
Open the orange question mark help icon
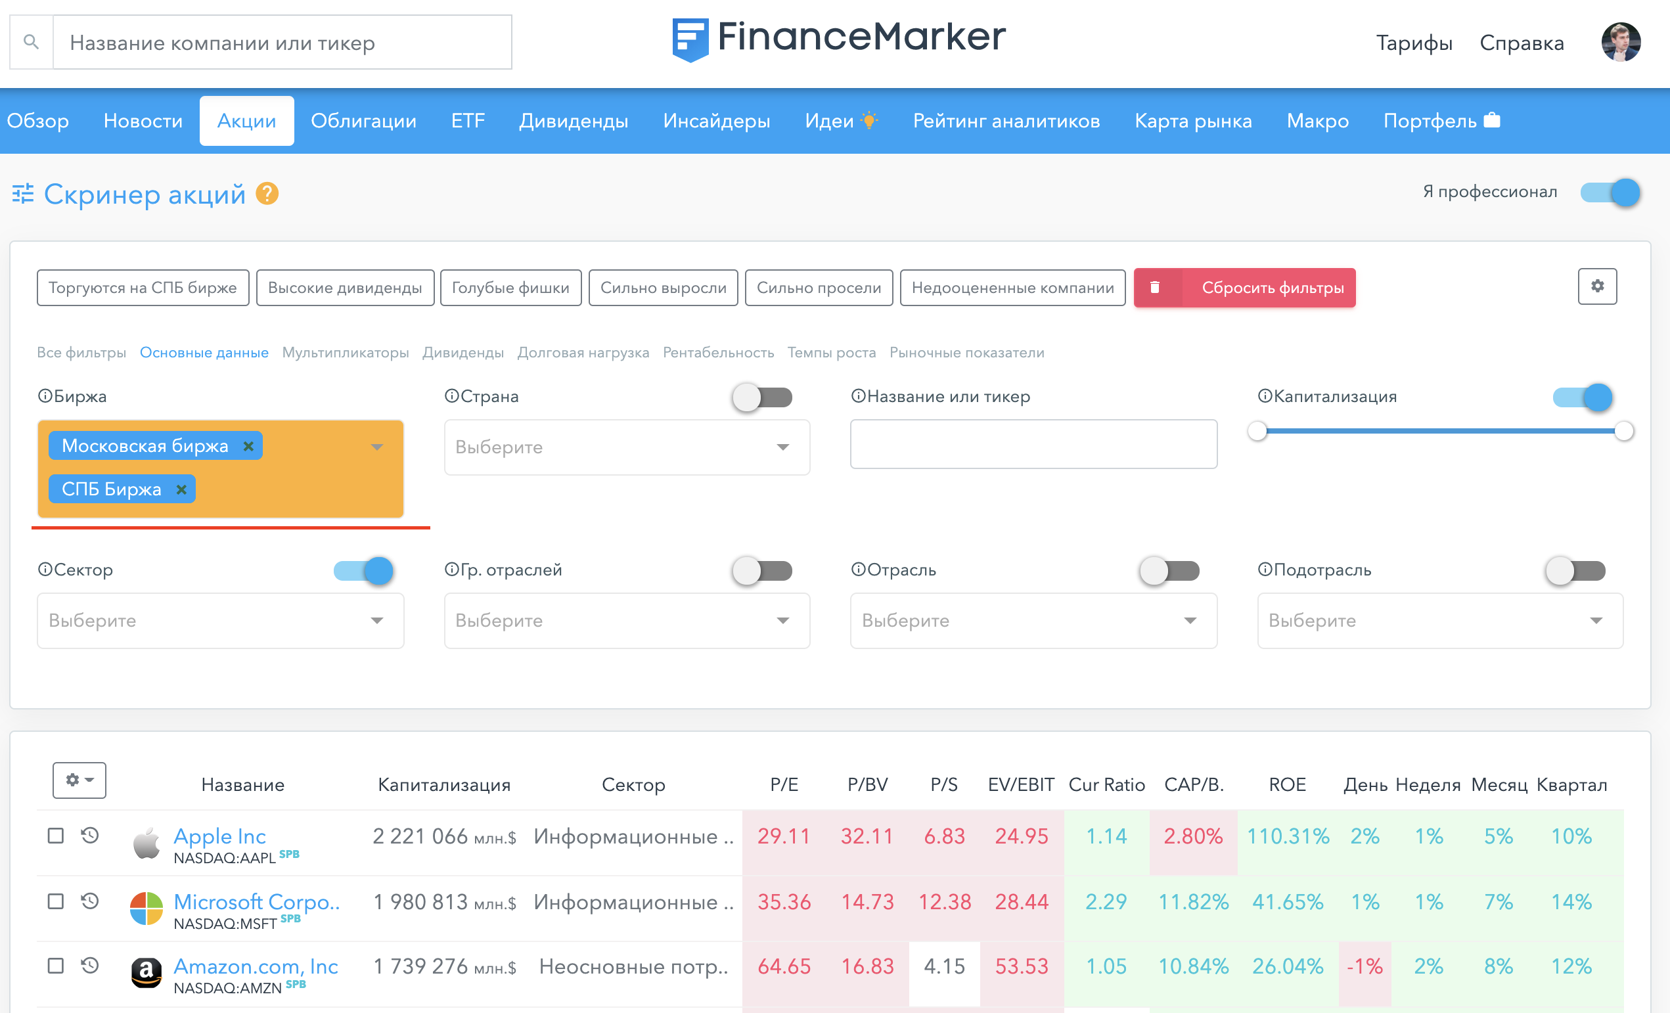[267, 194]
